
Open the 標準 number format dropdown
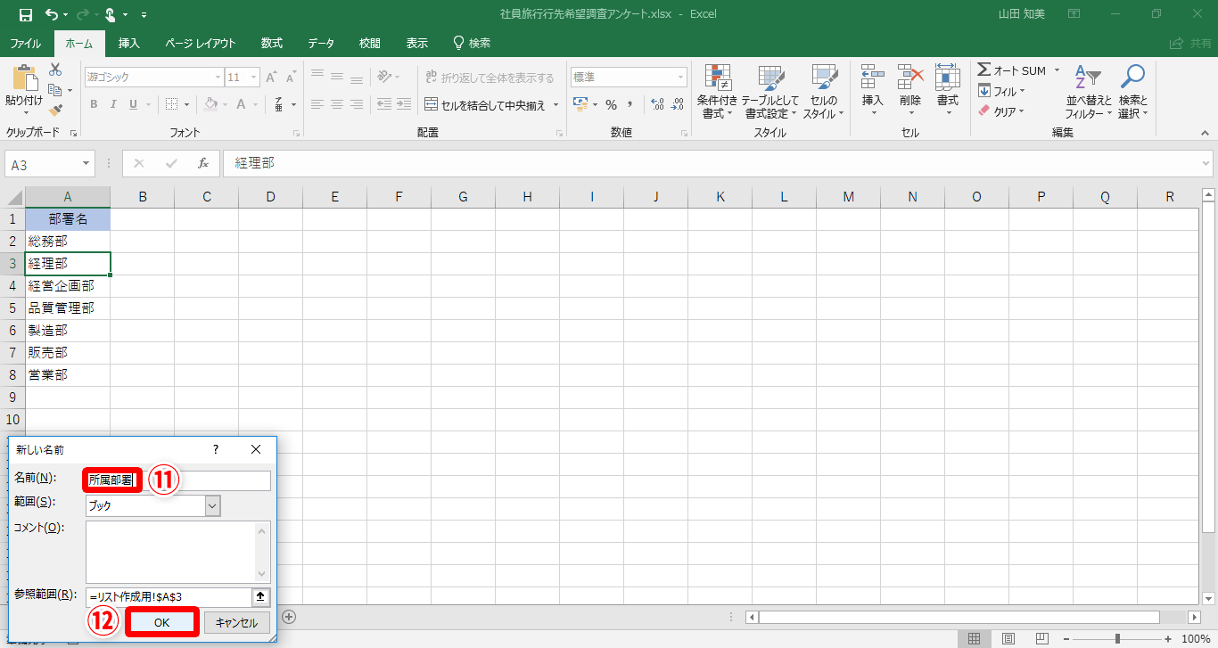[x=681, y=78]
